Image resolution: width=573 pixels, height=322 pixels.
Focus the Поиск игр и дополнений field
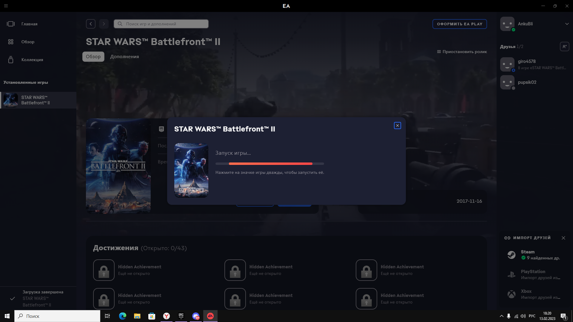[161, 24]
